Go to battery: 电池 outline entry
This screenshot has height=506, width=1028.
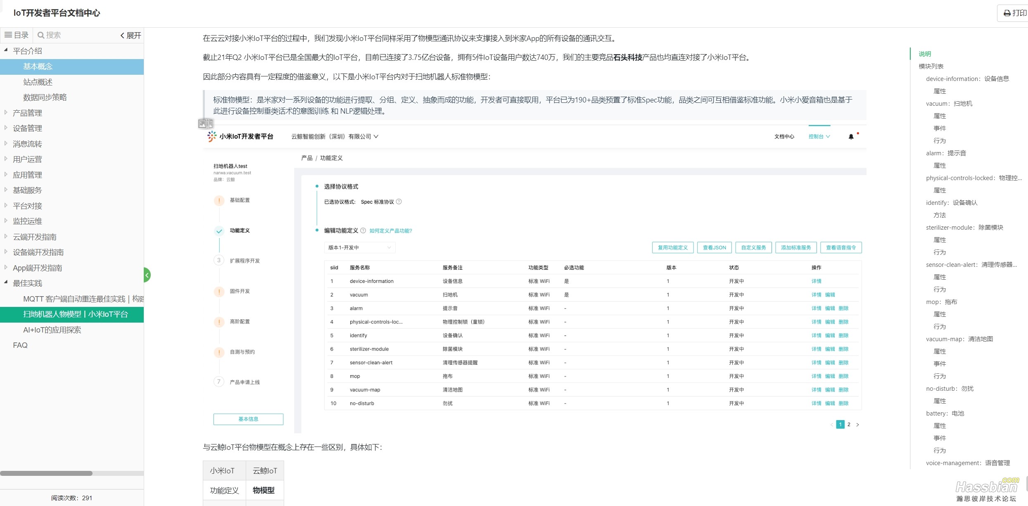[945, 413]
